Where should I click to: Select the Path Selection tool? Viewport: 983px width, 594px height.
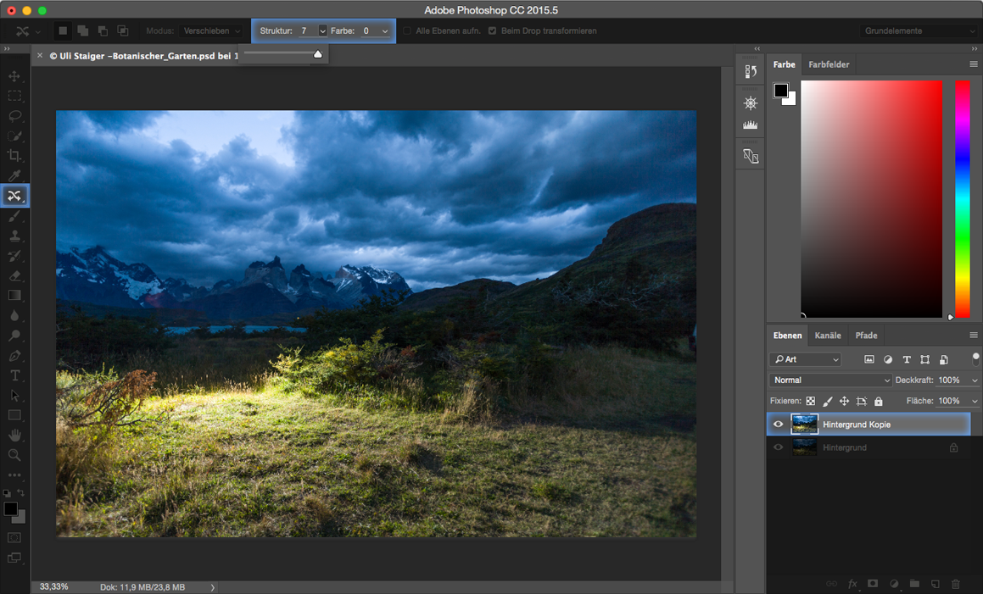pyautogui.click(x=14, y=396)
